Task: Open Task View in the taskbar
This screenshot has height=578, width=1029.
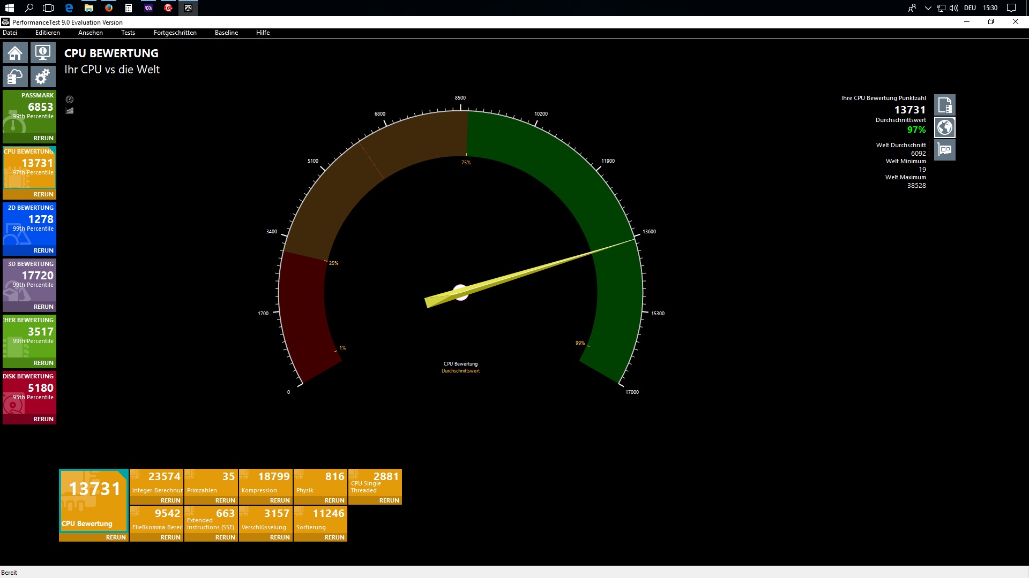Action: pyautogui.click(x=49, y=8)
